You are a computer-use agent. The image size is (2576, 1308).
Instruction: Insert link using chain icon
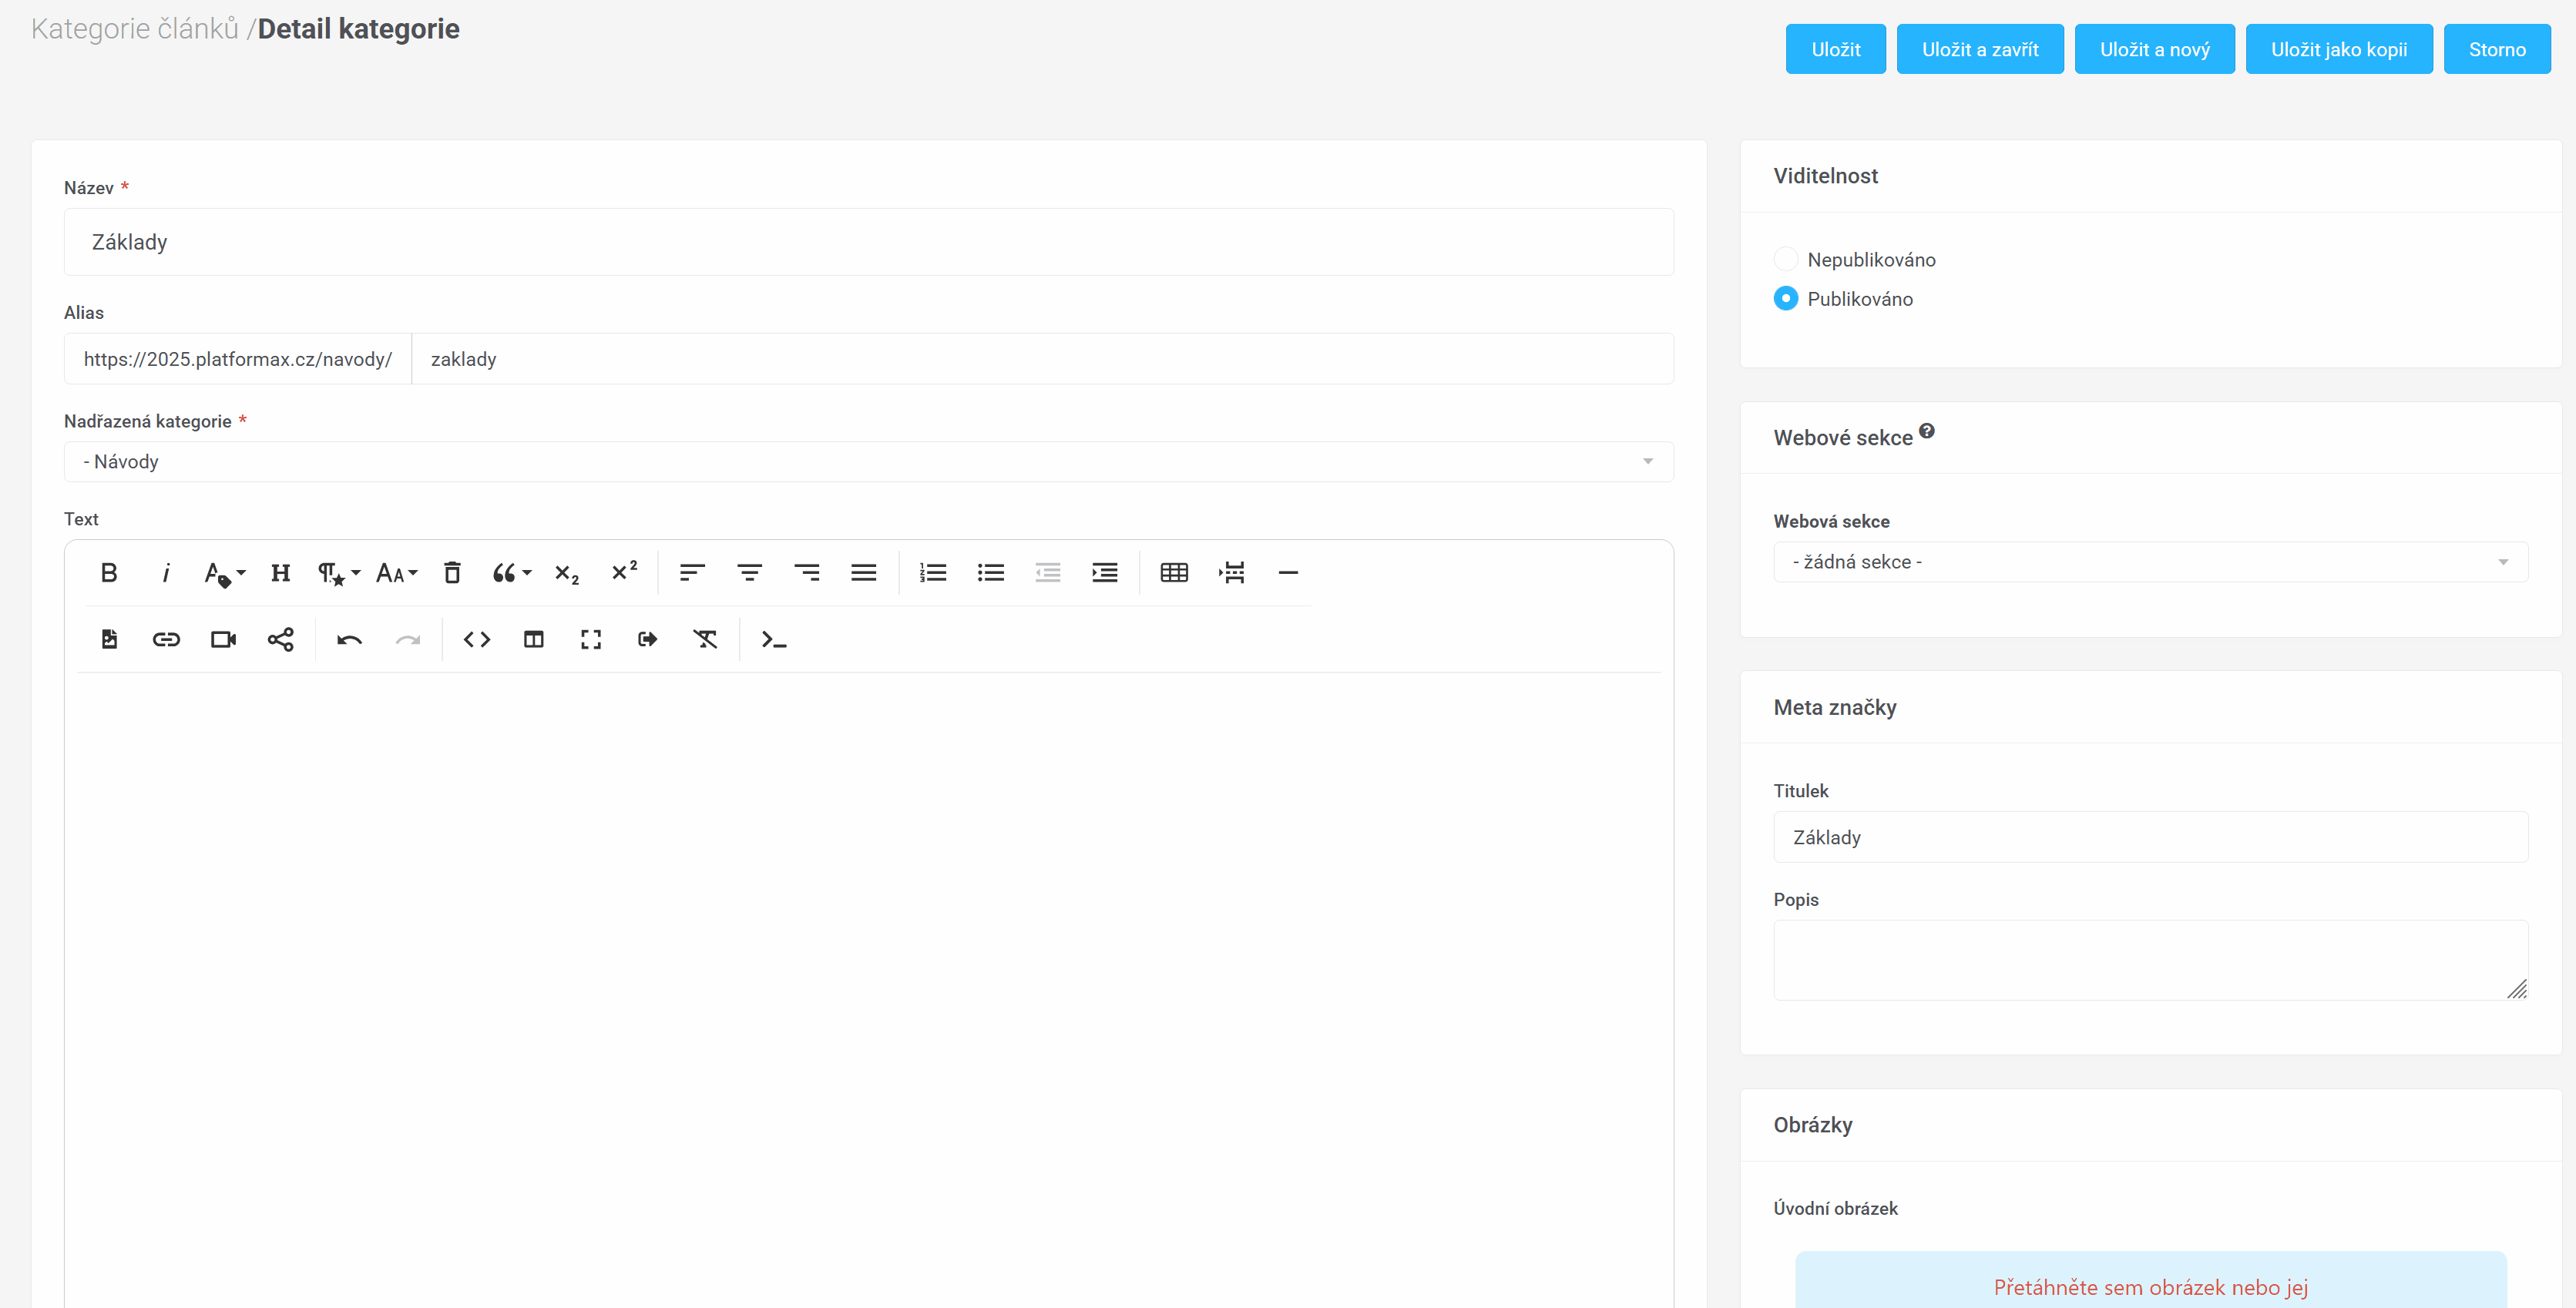pyautogui.click(x=166, y=639)
